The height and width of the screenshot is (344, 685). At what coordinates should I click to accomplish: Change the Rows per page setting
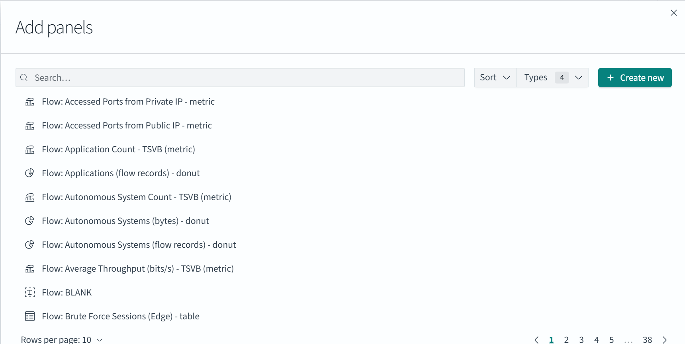[62, 340]
